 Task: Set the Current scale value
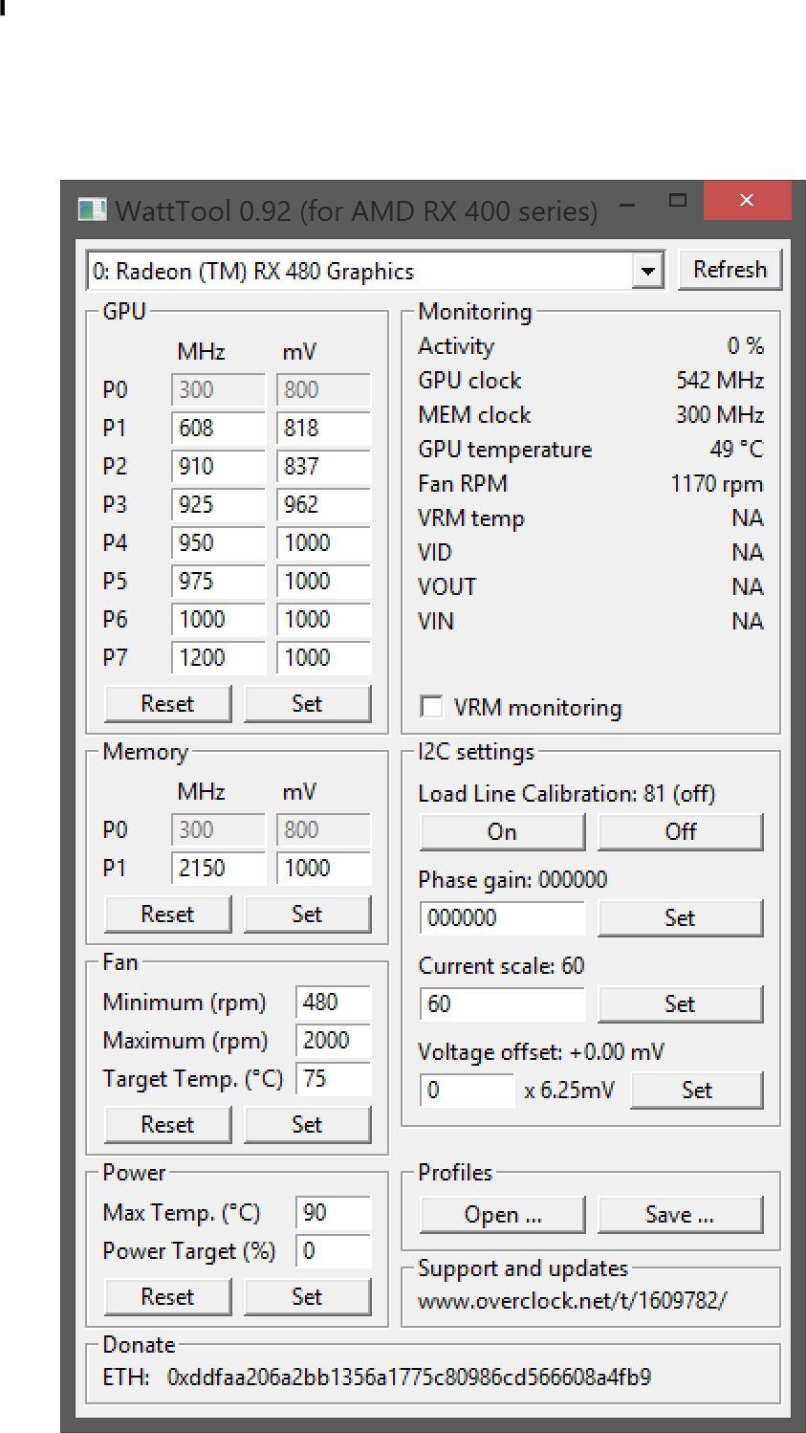pyautogui.click(x=680, y=1003)
